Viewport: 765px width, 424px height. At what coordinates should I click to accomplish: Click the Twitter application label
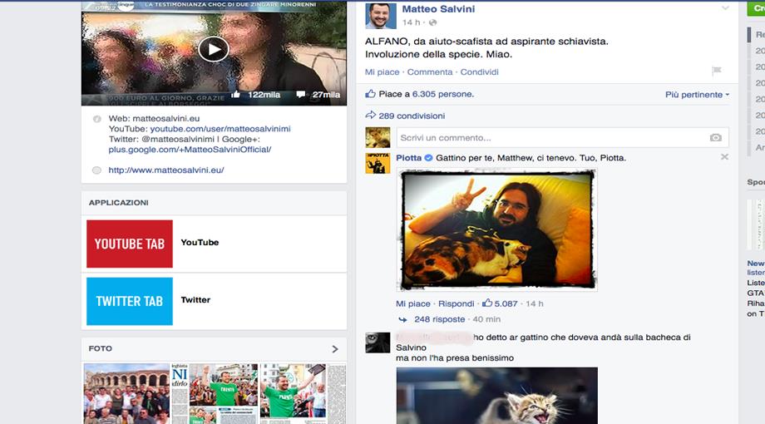click(195, 300)
